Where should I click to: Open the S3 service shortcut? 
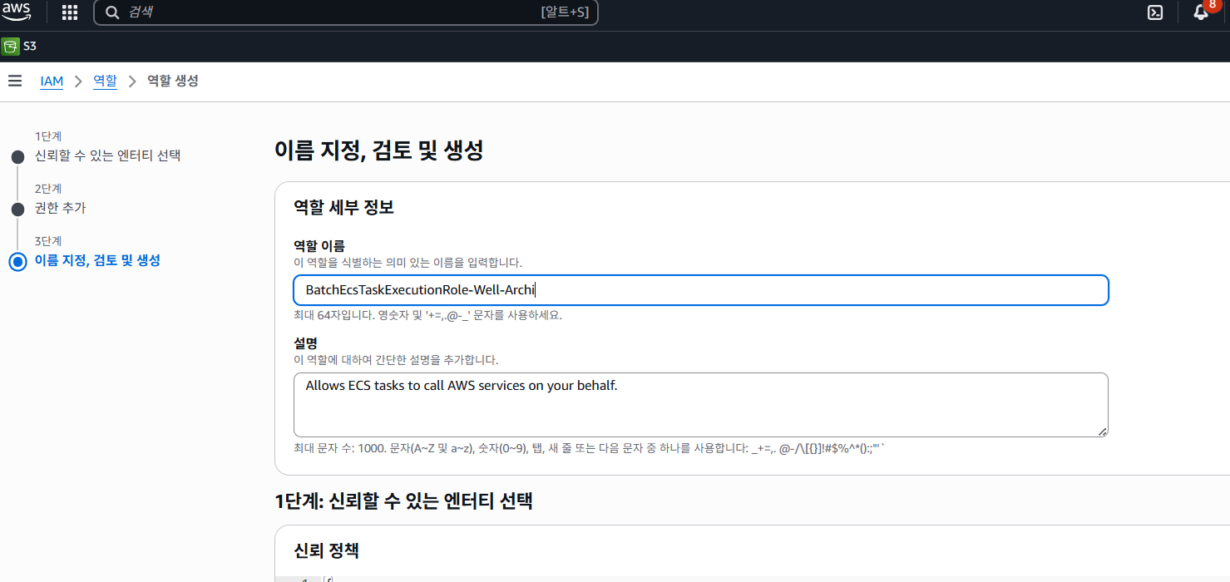(x=20, y=47)
